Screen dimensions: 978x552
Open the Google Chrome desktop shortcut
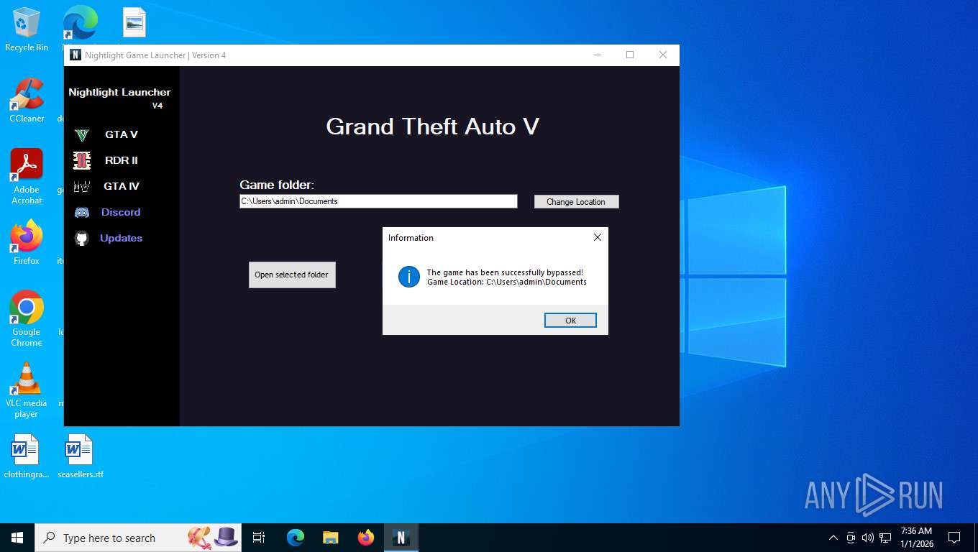27,319
